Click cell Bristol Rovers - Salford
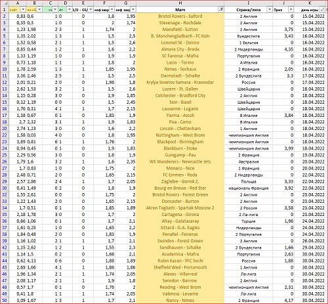This screenshot has height=304, width=328. (x=180, y=16)
